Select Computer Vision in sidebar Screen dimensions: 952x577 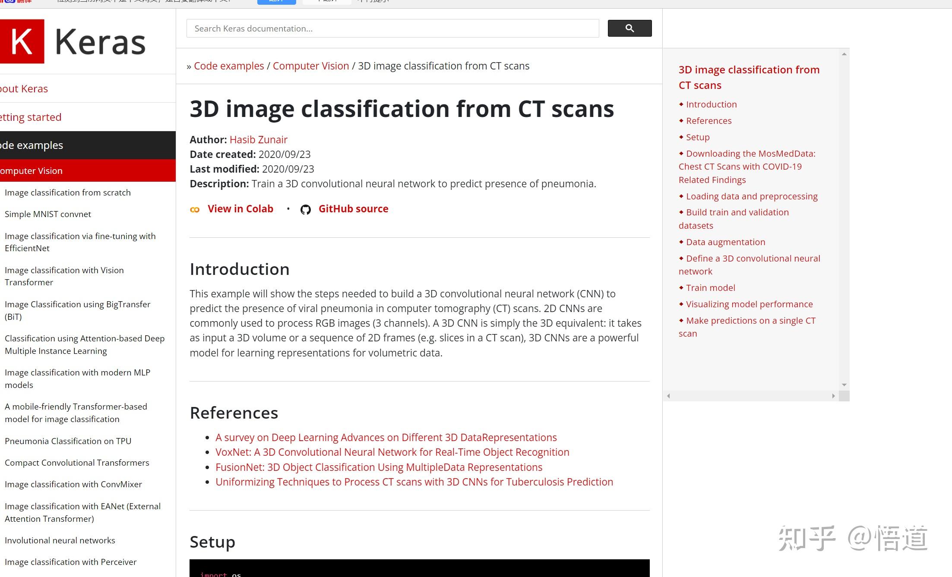pos(32,171)
